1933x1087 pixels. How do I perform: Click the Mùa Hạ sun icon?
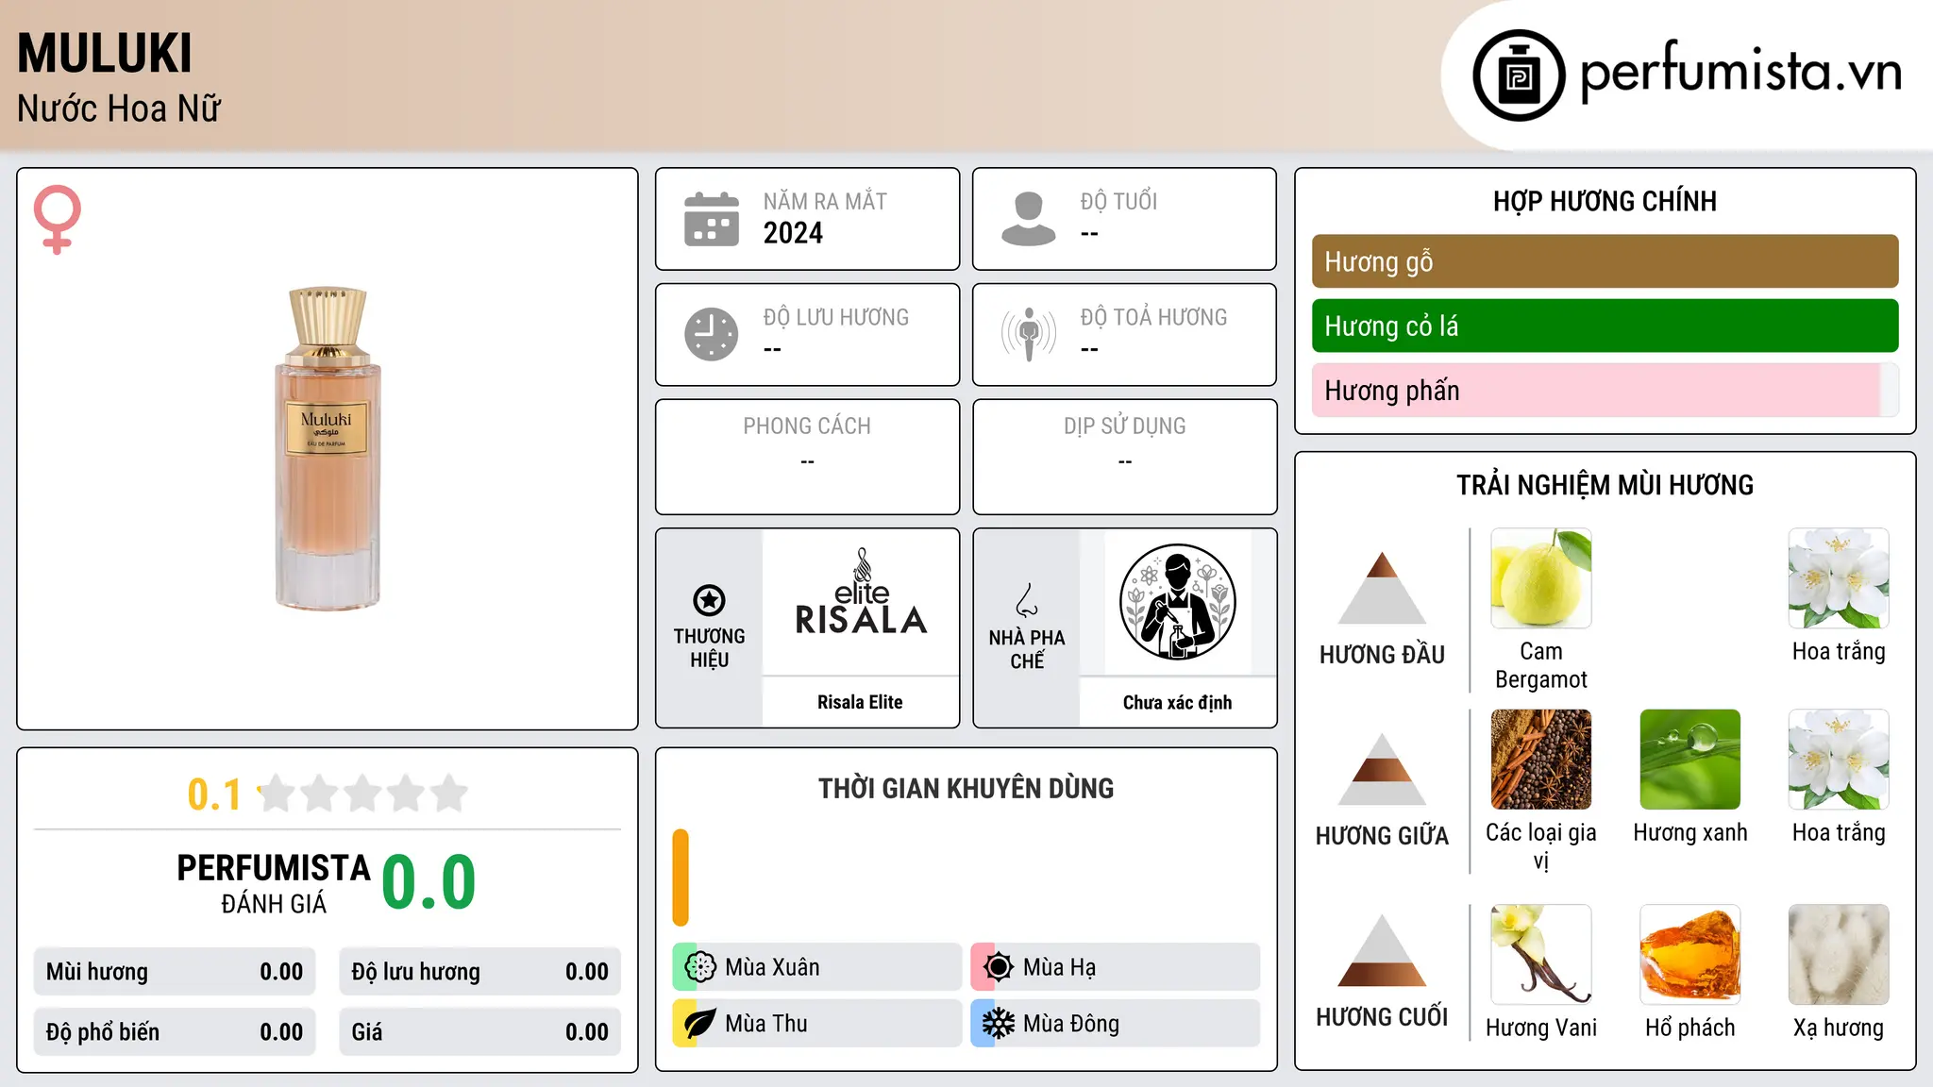point(998,967)
